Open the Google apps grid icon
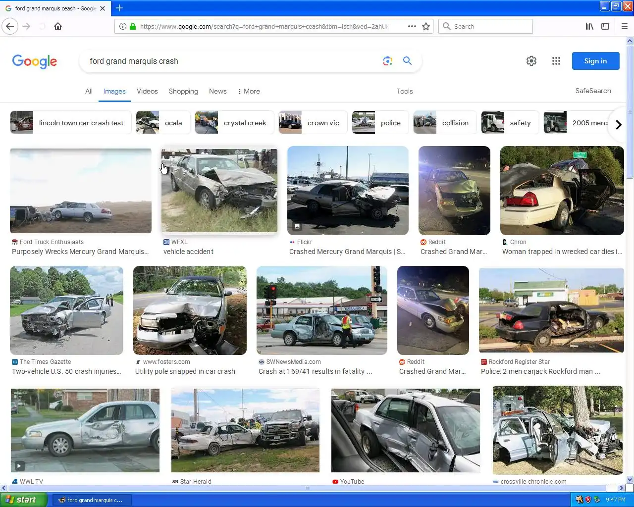 coord(556,61)
